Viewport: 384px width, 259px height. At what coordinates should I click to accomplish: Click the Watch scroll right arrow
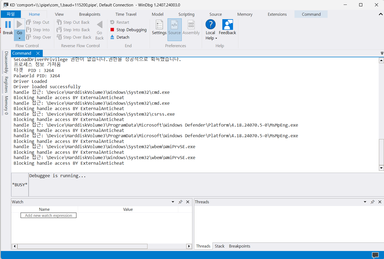[189, 246]
